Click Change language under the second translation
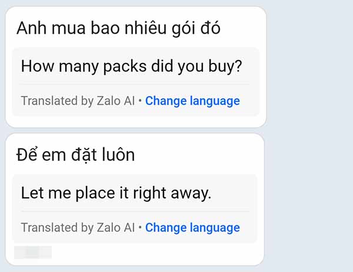 [x=192, y=227]
